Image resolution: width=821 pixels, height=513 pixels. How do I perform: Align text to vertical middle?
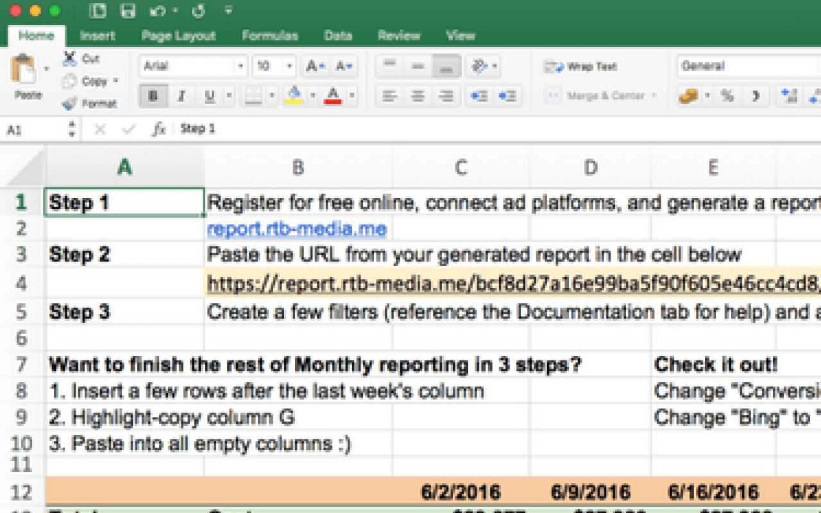[418, 66]
